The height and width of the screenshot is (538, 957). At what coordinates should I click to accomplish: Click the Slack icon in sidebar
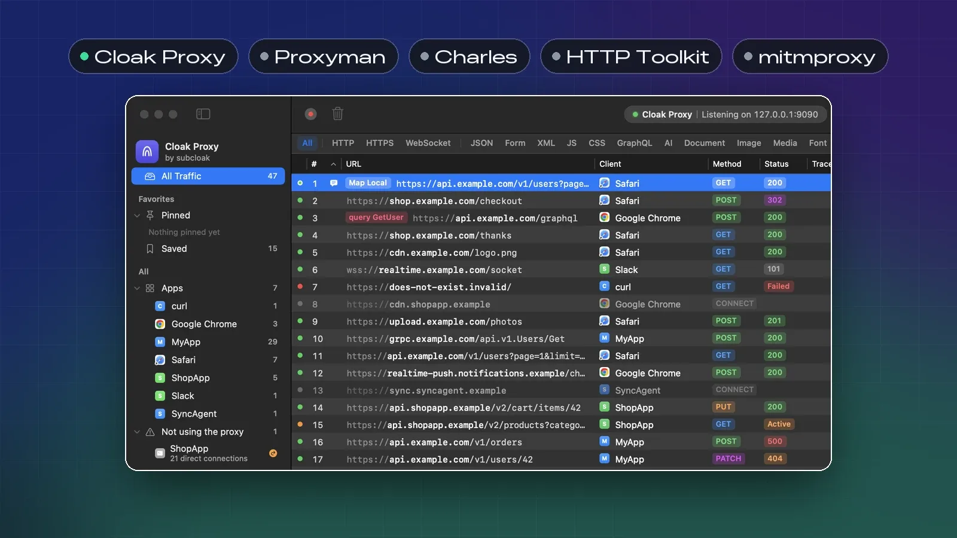pyautogui.click(x=160, y=396)
